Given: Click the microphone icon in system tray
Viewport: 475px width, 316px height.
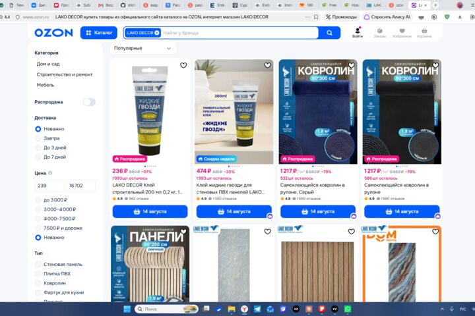Looking at the screenshot, I should click(x=452, y=309).
